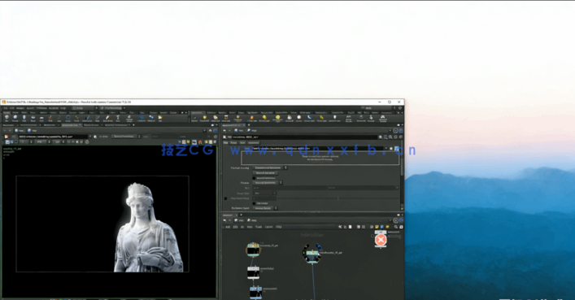This screenshot has width=575, height=300.
Task: Go back in the network editor path history
Action: (224, 220)
